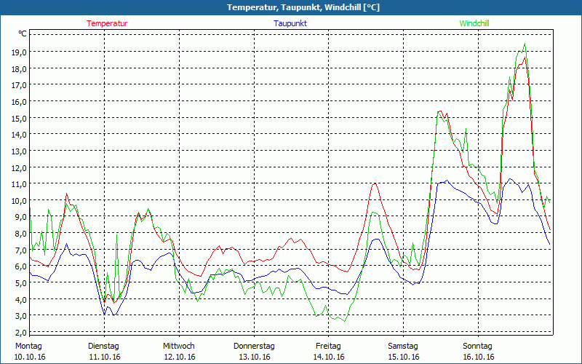Click the Donnerstag day label
The height and width of the screenshot is (364, 582).
click(254, 346)
